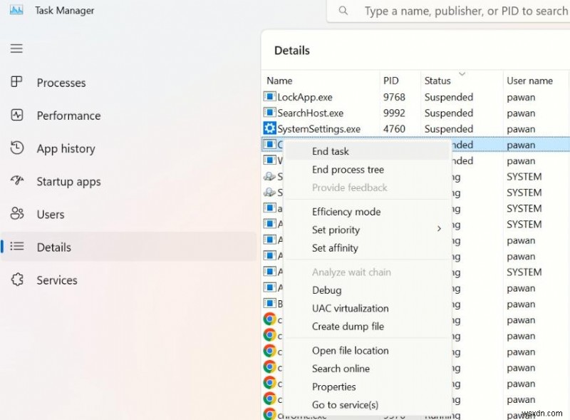The image size is (570, 420).
Task: Click Suspended status of LockApp.exe
Action: pyautogui.click(x=449, y=97)
